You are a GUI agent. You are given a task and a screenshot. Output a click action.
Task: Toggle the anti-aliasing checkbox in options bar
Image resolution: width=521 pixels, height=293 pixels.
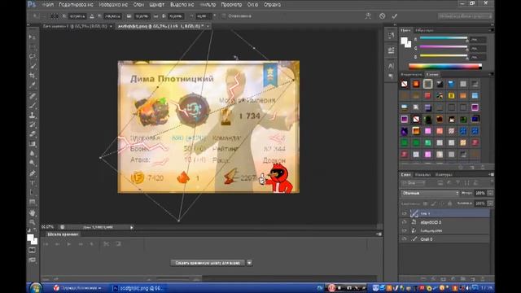[224, 16]
